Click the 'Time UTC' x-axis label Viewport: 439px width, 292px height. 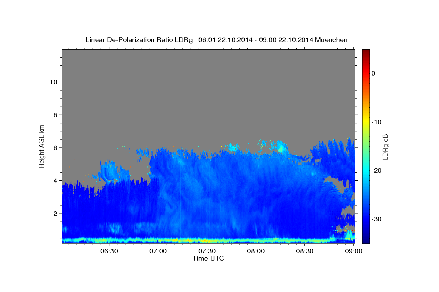click(208, 258)
